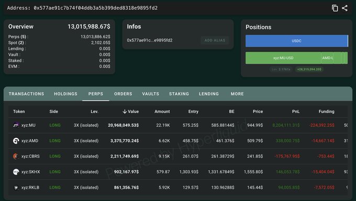
Task: Sort table by Token column header
Action: [x=19, y=111]
